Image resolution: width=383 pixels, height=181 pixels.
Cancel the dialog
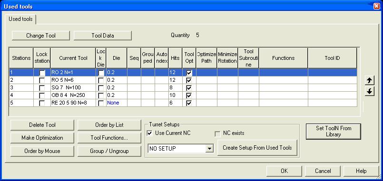323,171
